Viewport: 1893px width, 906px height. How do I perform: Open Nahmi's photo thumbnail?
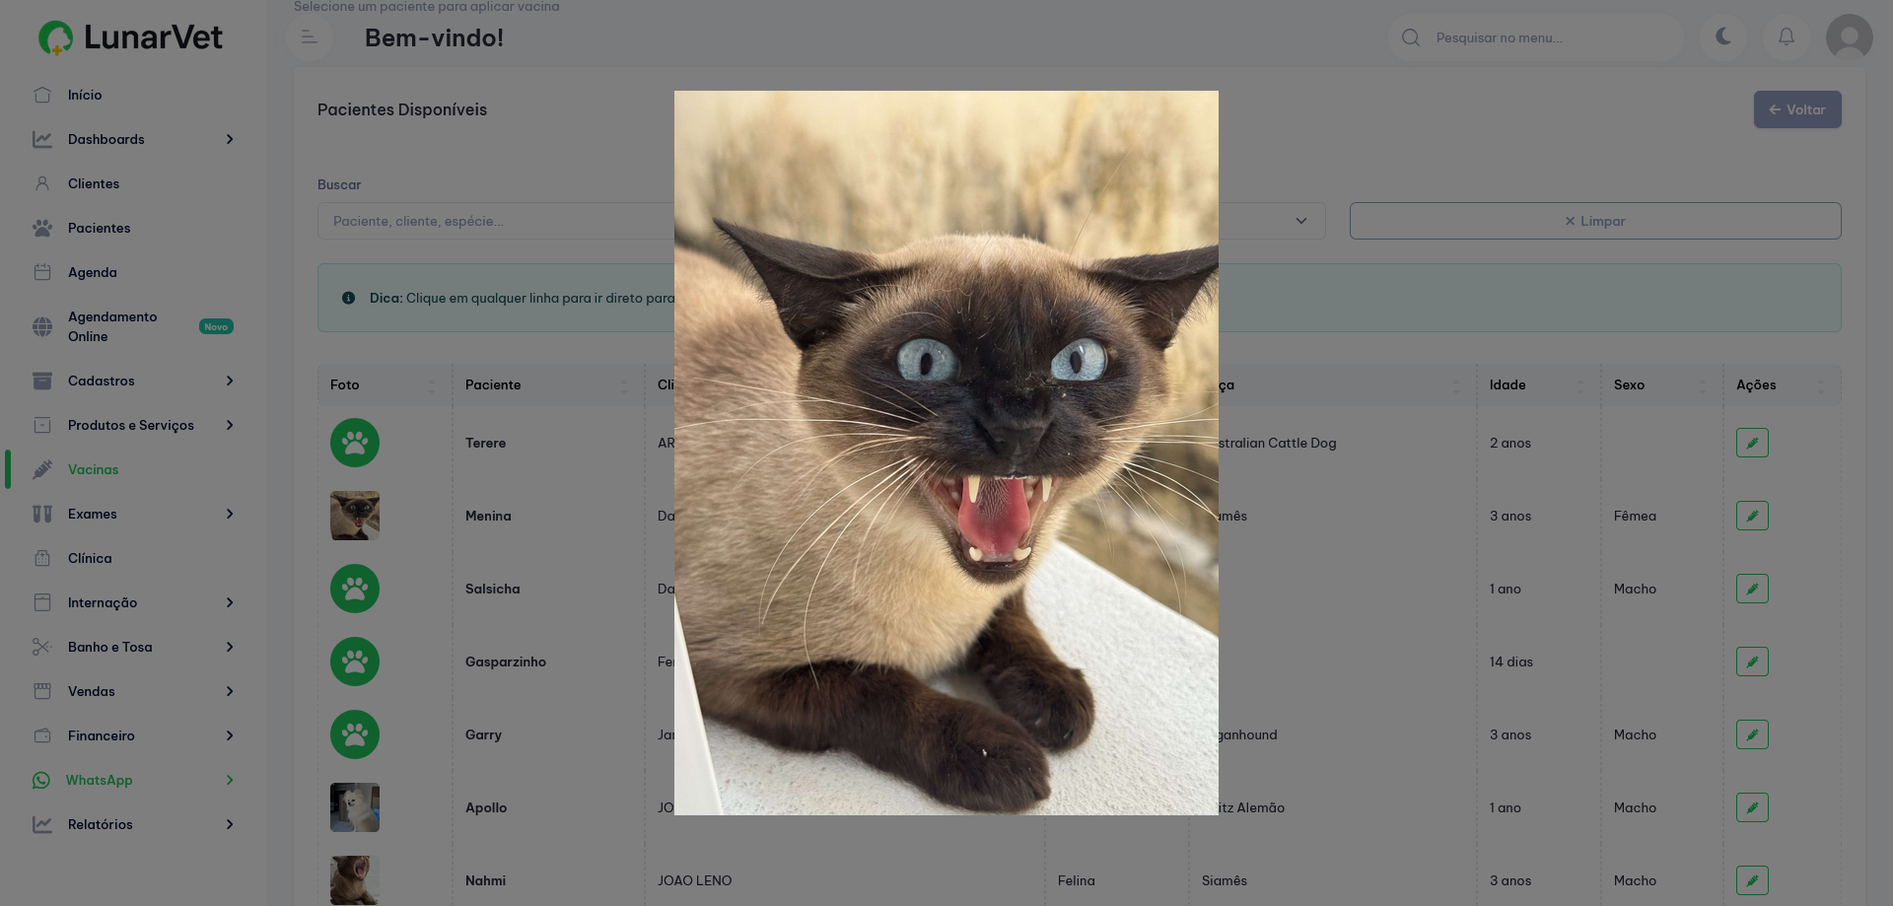(355, 880)
